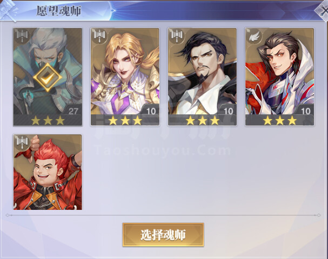Click the class icon on the goateed hero card
The image size is (328, 259).
click(177, 37)
